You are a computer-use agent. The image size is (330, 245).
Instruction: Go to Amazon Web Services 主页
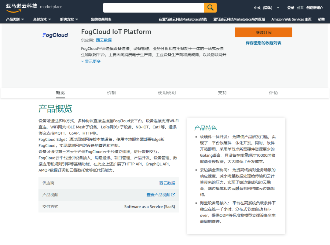(x=291, y=19)
